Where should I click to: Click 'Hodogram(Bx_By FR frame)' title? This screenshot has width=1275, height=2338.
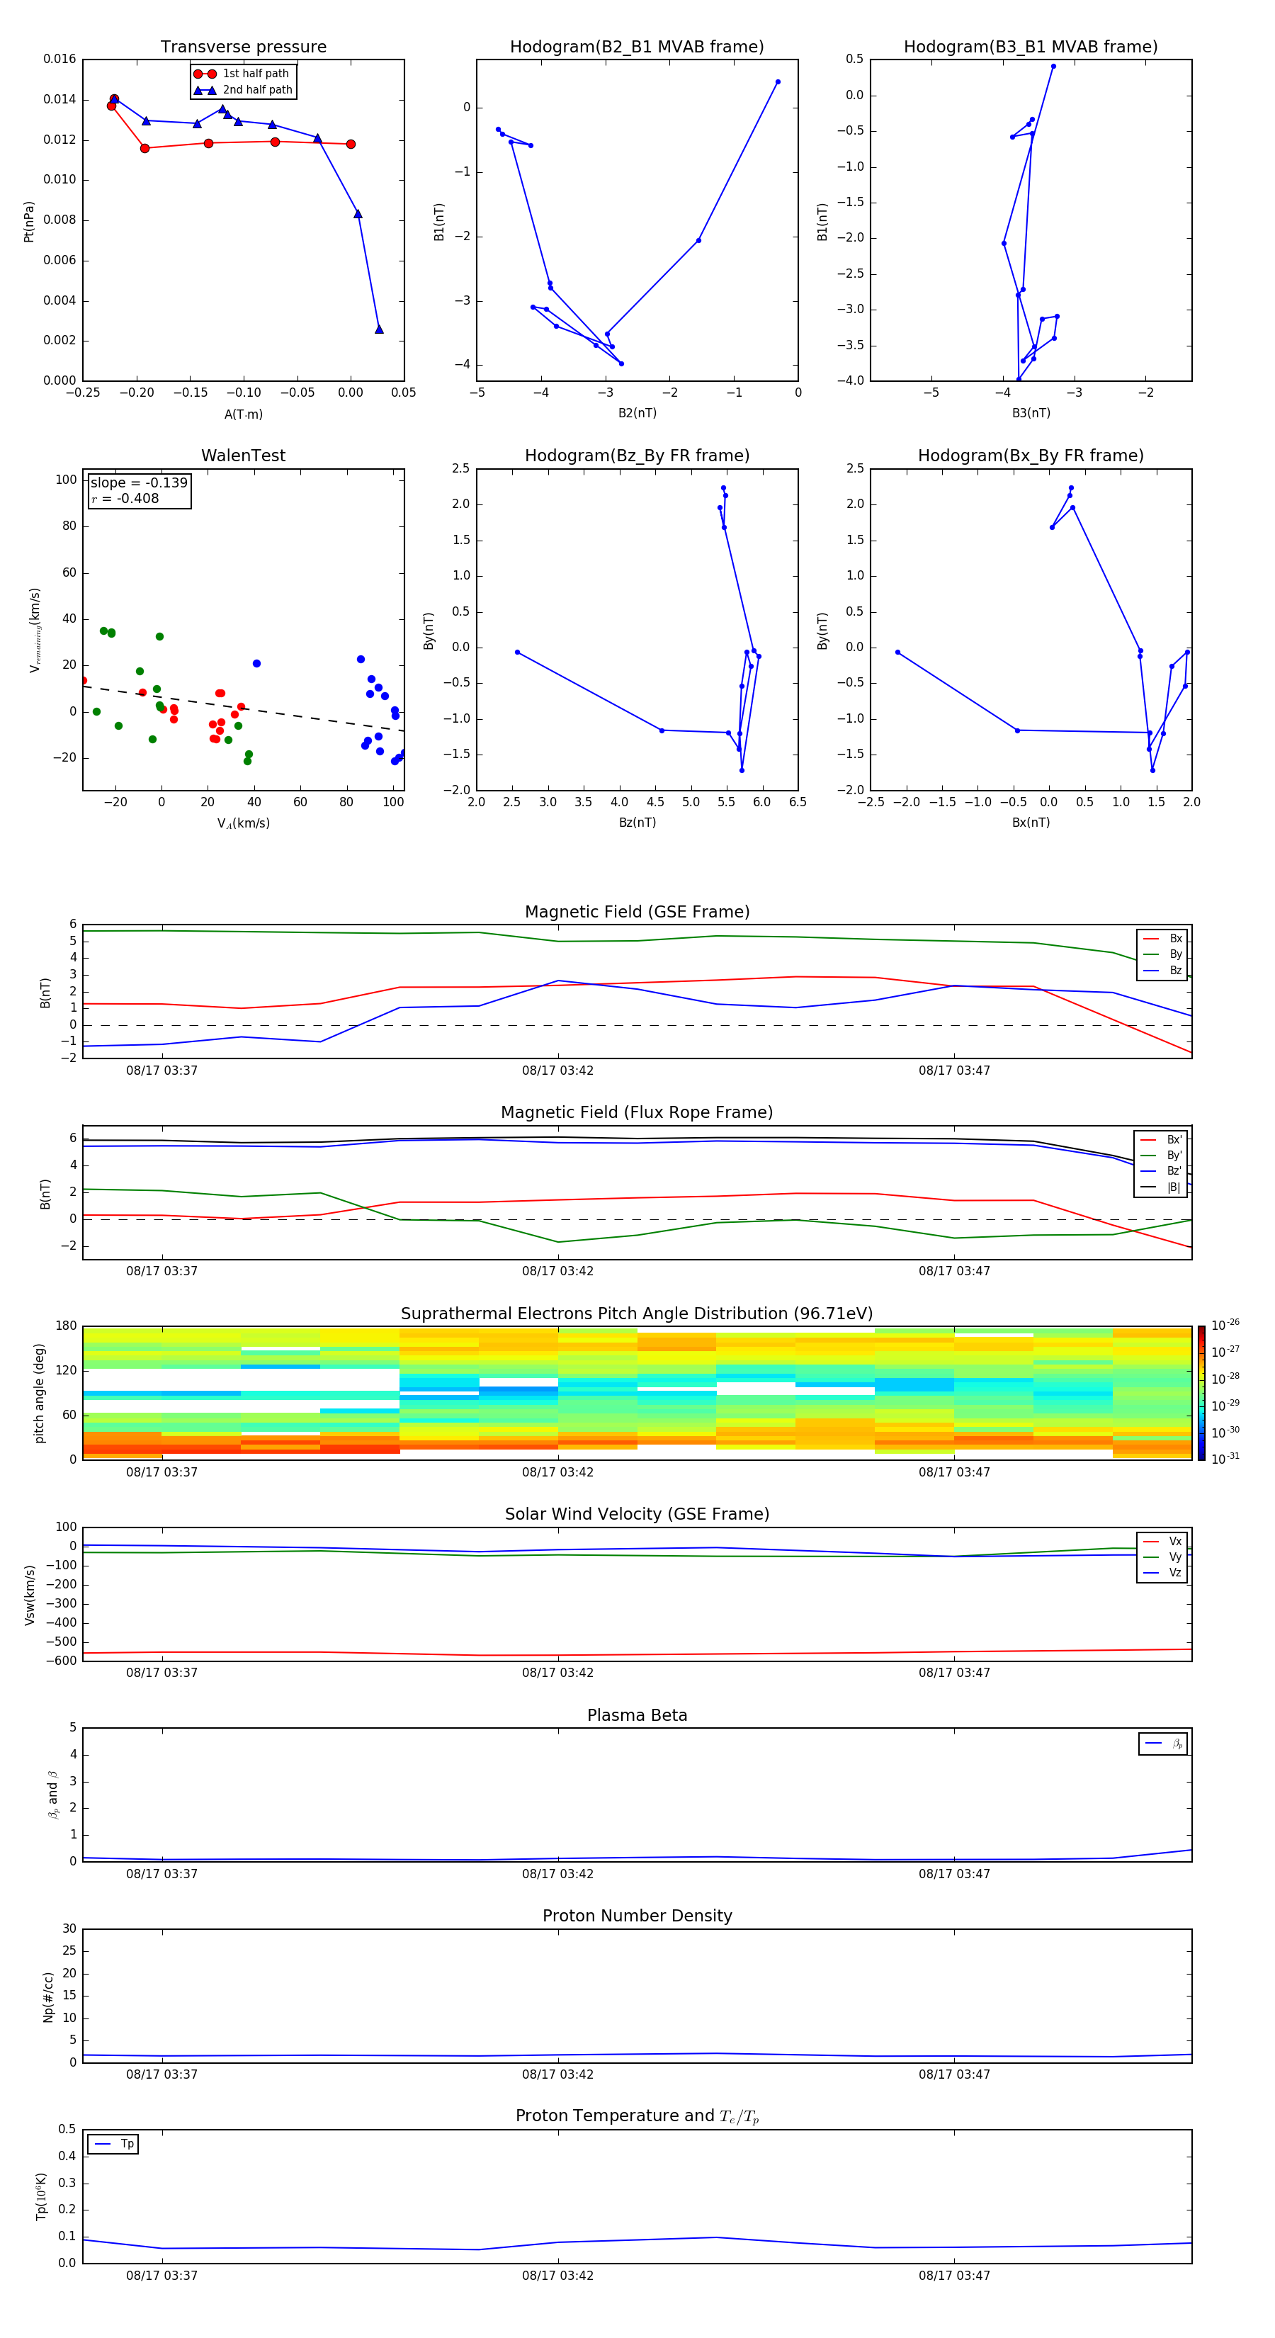(1031, 456)
